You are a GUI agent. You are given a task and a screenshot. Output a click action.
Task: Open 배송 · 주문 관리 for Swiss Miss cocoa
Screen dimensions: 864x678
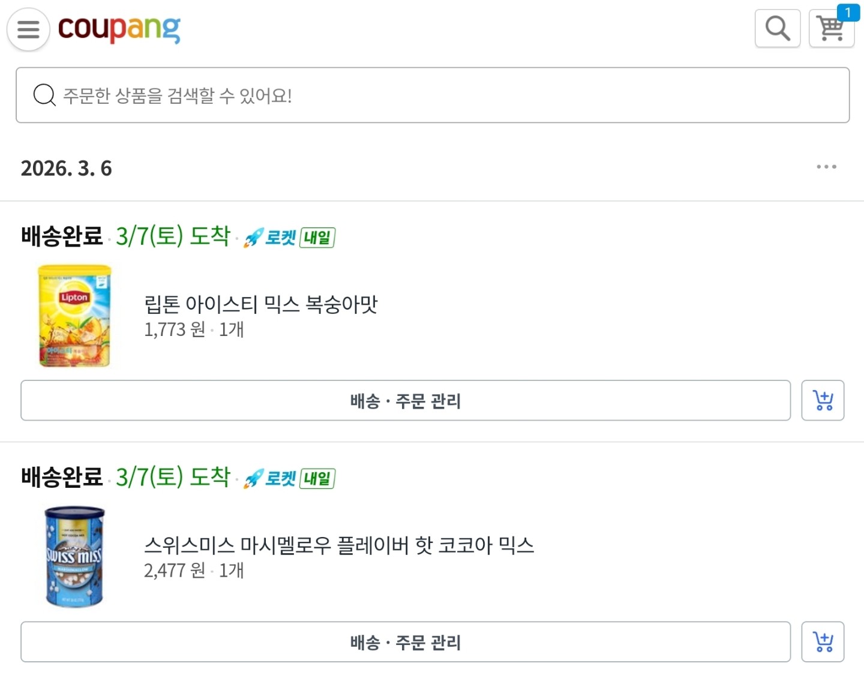point(406,642)
